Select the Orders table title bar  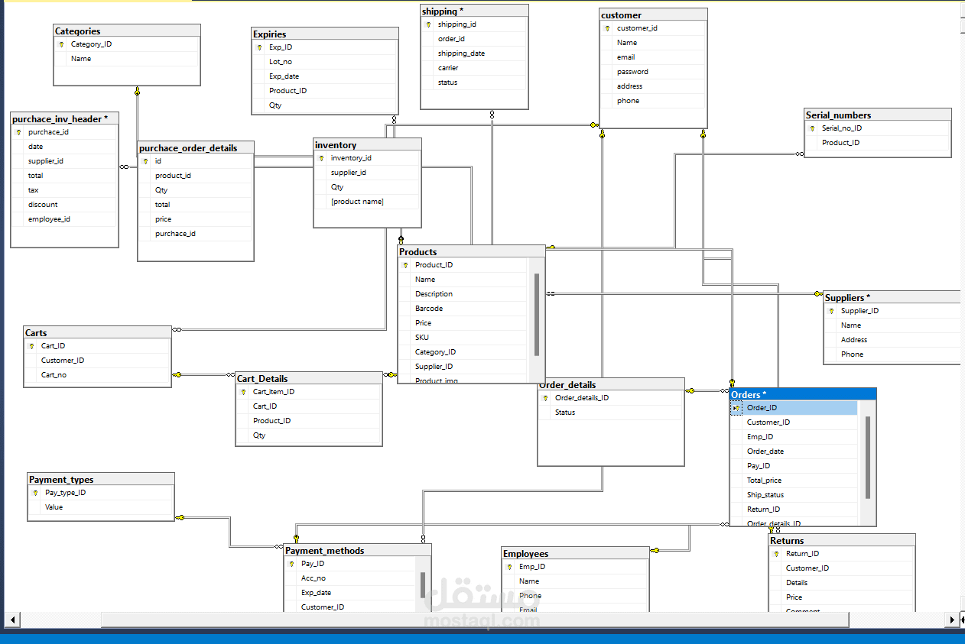coord(803,394)
